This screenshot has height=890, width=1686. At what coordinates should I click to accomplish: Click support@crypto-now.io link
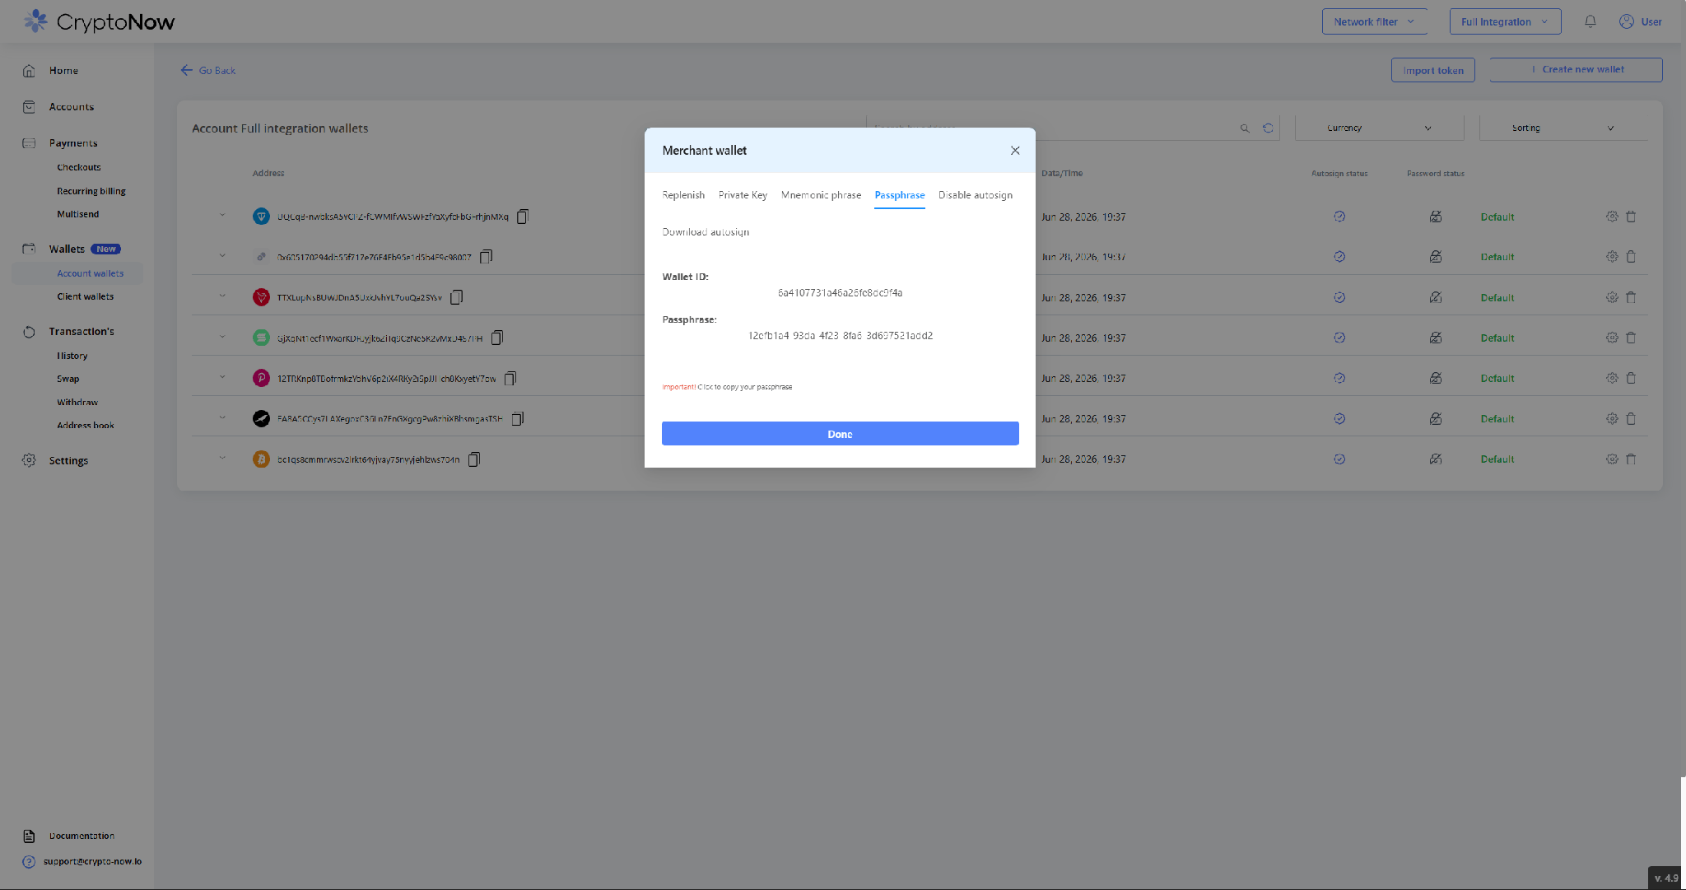pos(92,862)
